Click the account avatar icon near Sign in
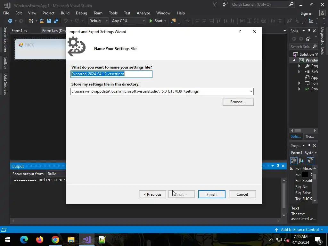This screenshot has height=246, width=328. pyautogui.click(x=322, y=13)
